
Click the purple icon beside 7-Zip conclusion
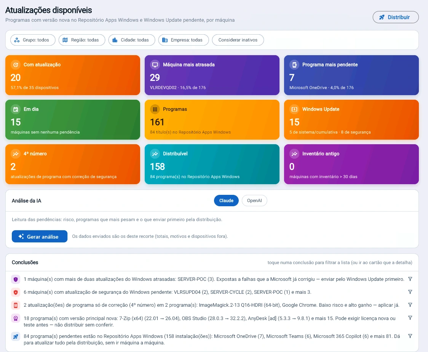click(16, 318)
